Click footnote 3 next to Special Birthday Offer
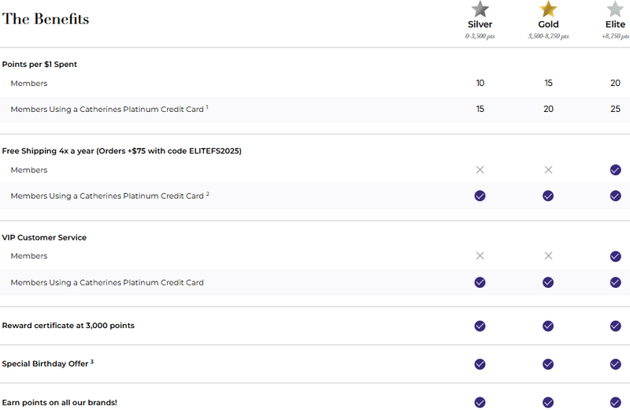 tap(92, 362)
